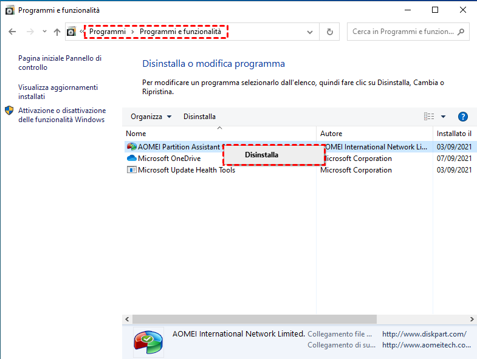Expand the address bar history dropdown
Screen dimensions: 477x359
(310, 32)
